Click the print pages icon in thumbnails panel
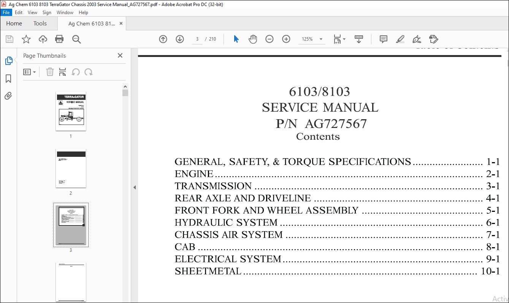Viewport: 509px width, 303px height. (x=63, y=72)
